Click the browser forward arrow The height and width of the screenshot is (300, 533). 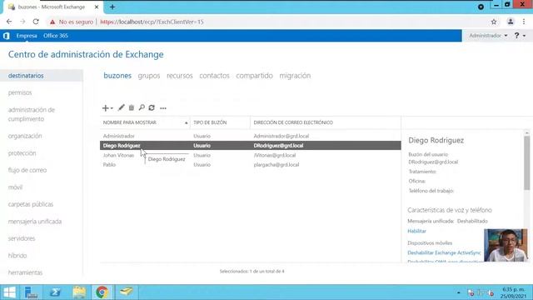click(22, 22)
